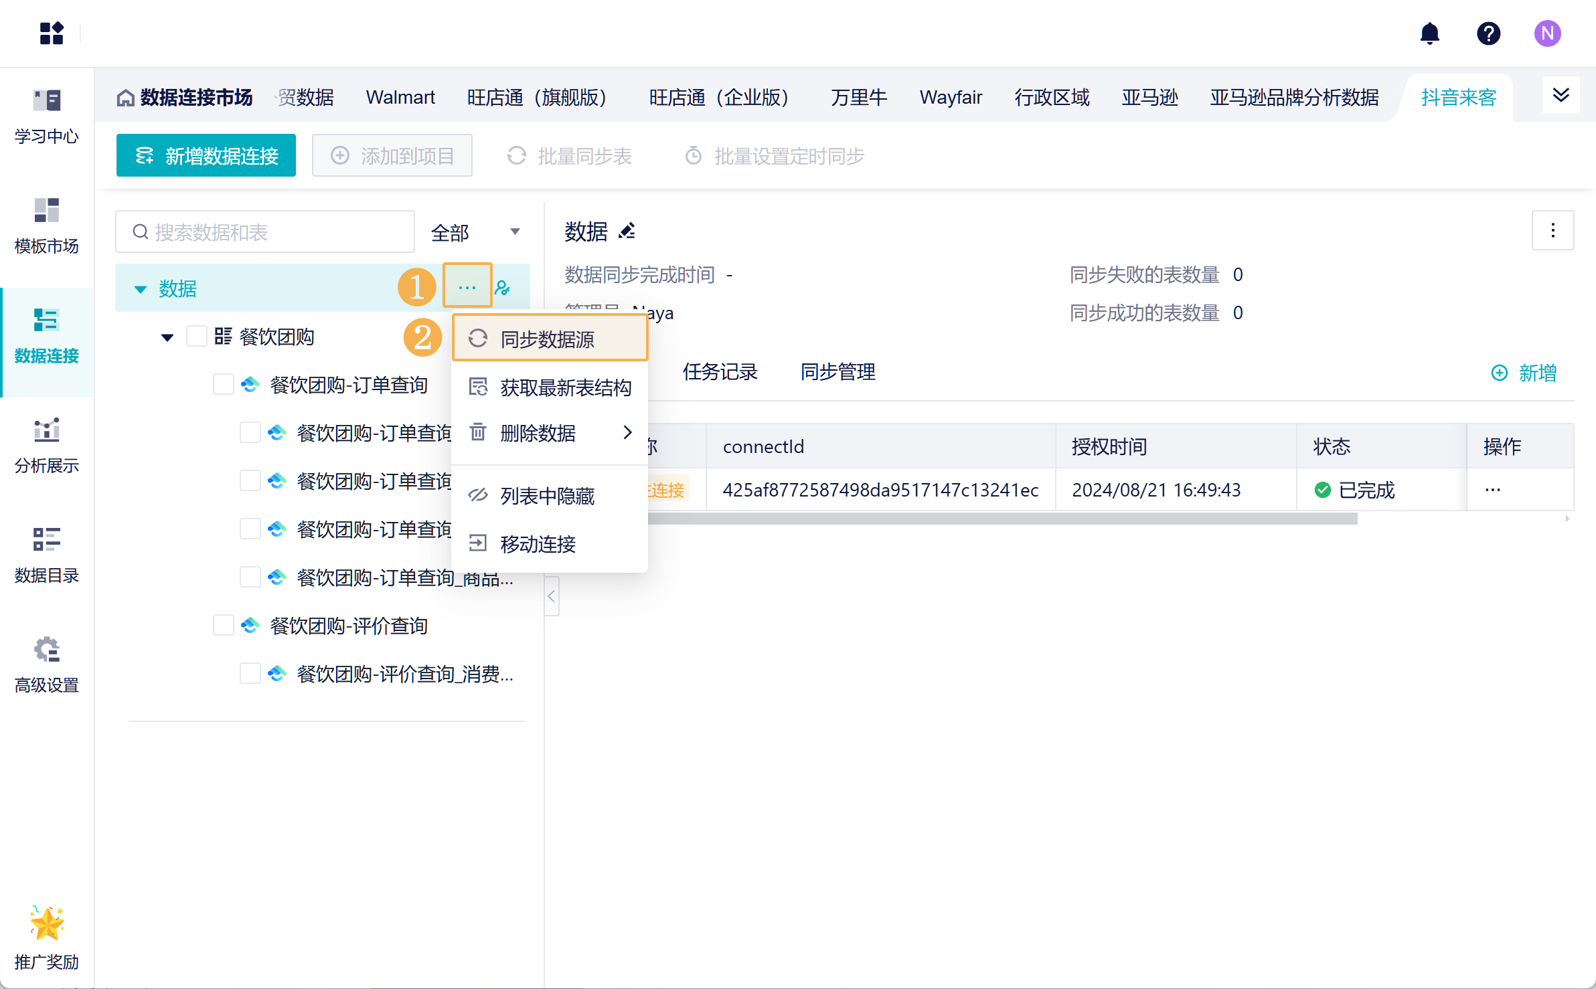Open the permission user icon on 数据 row
This screenshot has width=1596, height=989.
(503, 288)
